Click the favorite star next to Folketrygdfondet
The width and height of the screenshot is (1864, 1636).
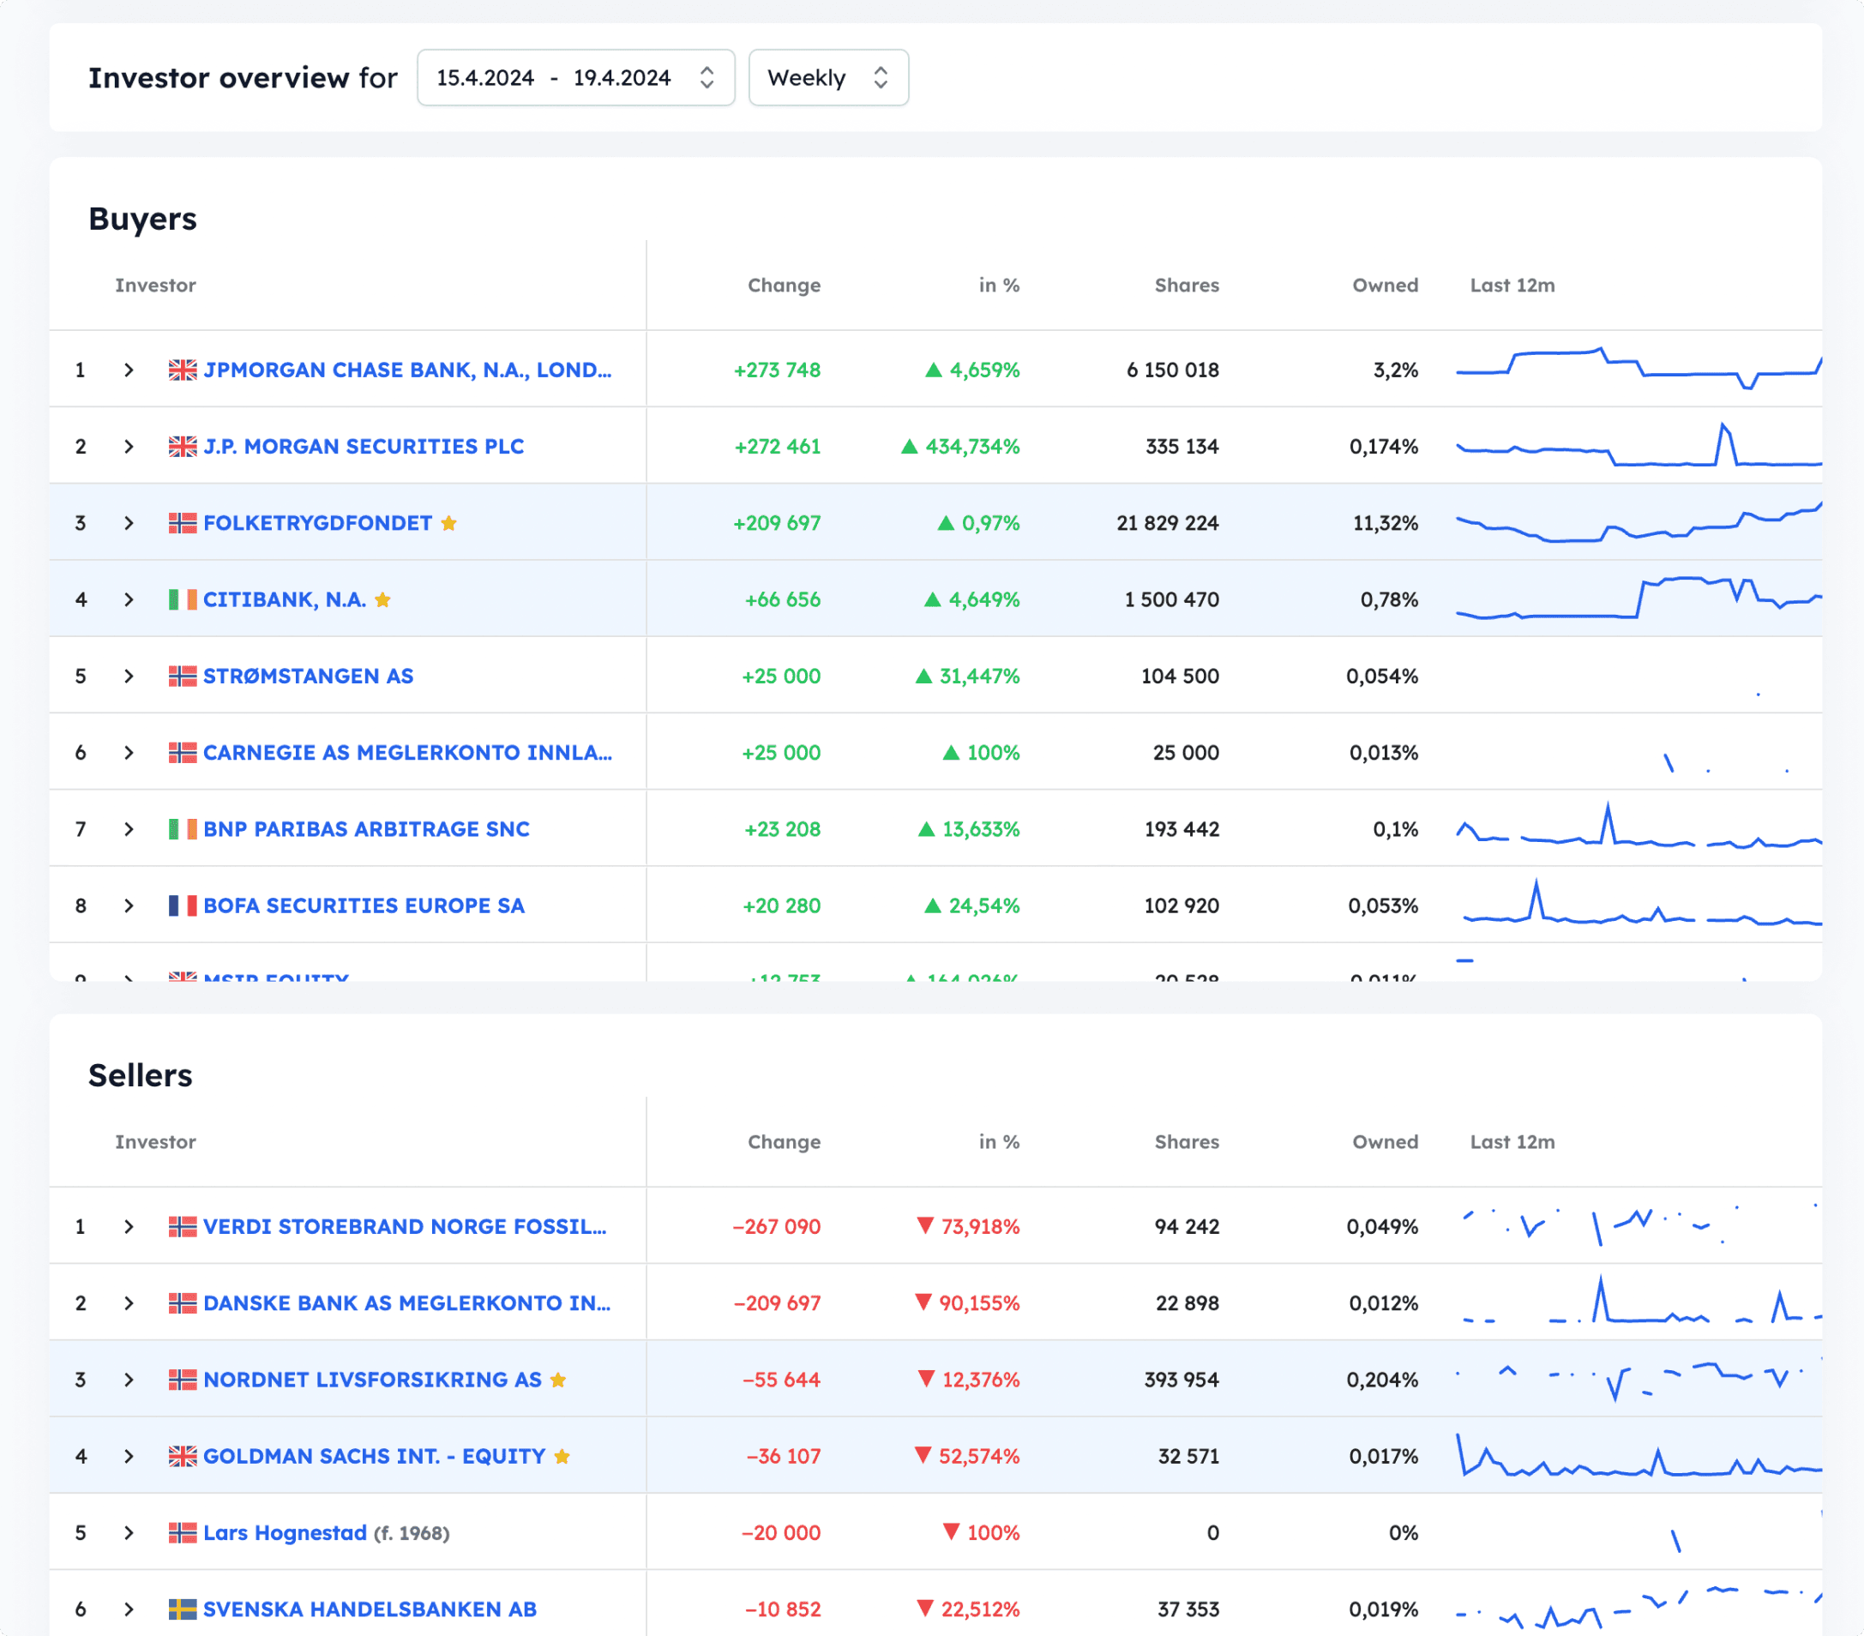[x=448, y=523]
